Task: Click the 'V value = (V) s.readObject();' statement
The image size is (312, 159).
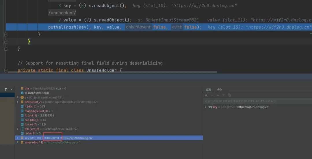Action: click(x=95, y=20)
